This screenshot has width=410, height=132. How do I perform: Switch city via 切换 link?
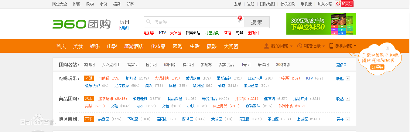(x=124, y=28)
